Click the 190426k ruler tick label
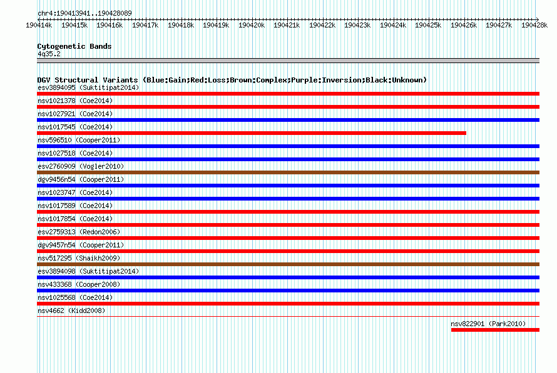 [x=464, y=25]
